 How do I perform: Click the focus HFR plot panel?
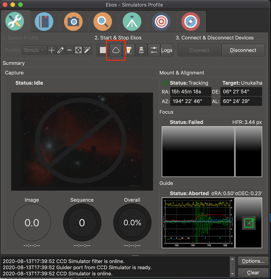click(198, 151)
